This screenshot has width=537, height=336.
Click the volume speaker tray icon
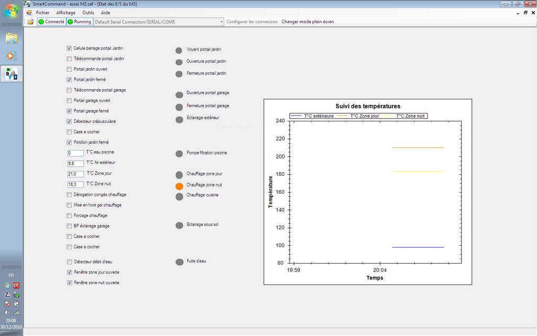point(7,312)
